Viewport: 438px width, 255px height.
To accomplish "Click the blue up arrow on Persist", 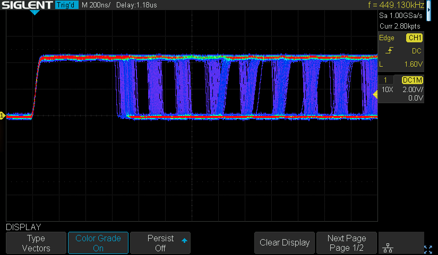I will click(184, 241).
